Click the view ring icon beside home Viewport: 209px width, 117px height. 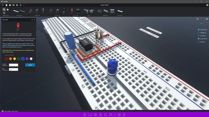pyautogui.click(x=198, y=19)
